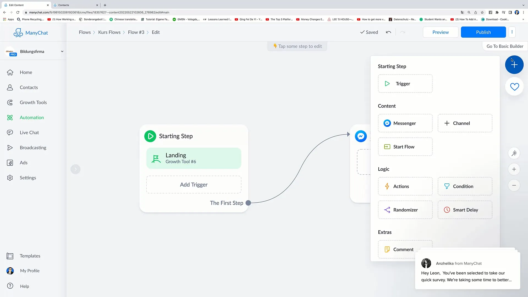Click the Help question mark icon
The height and width of the screenshot is (297, 528).
pos(10,286)
